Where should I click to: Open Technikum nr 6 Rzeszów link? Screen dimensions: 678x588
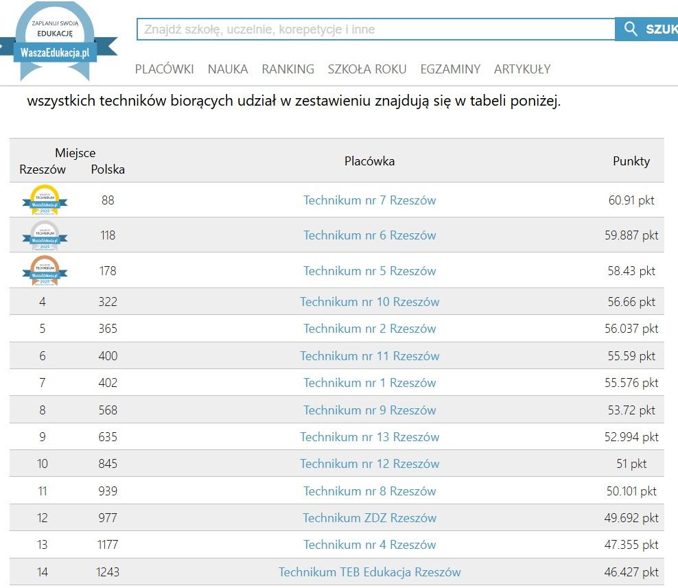[x=369, y=235]
